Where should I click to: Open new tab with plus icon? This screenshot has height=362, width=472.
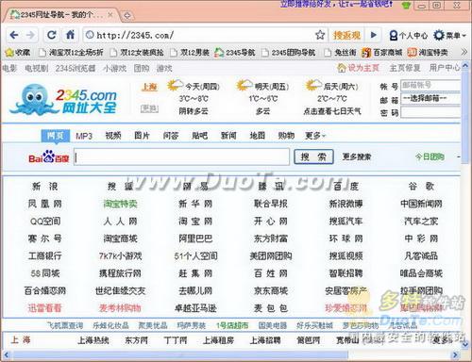127,15
